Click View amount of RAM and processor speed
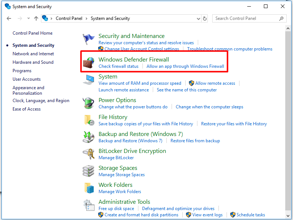 tap(140, 83)
